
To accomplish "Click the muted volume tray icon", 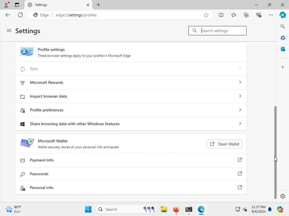I will click(x=245, y=209).
